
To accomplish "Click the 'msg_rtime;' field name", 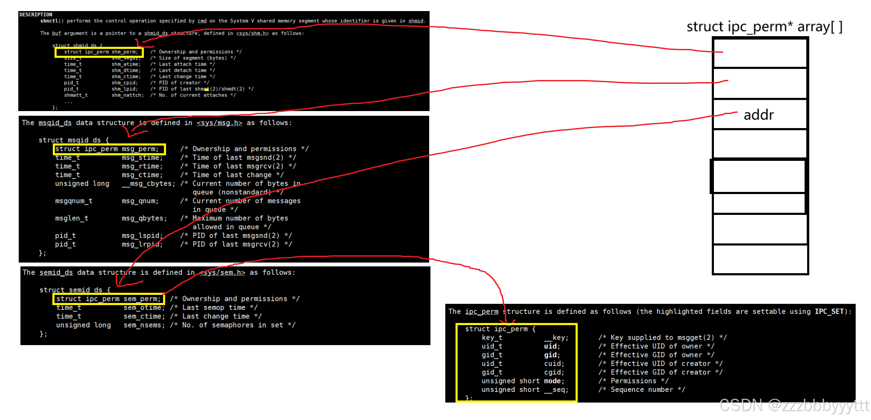I will 142,166.
